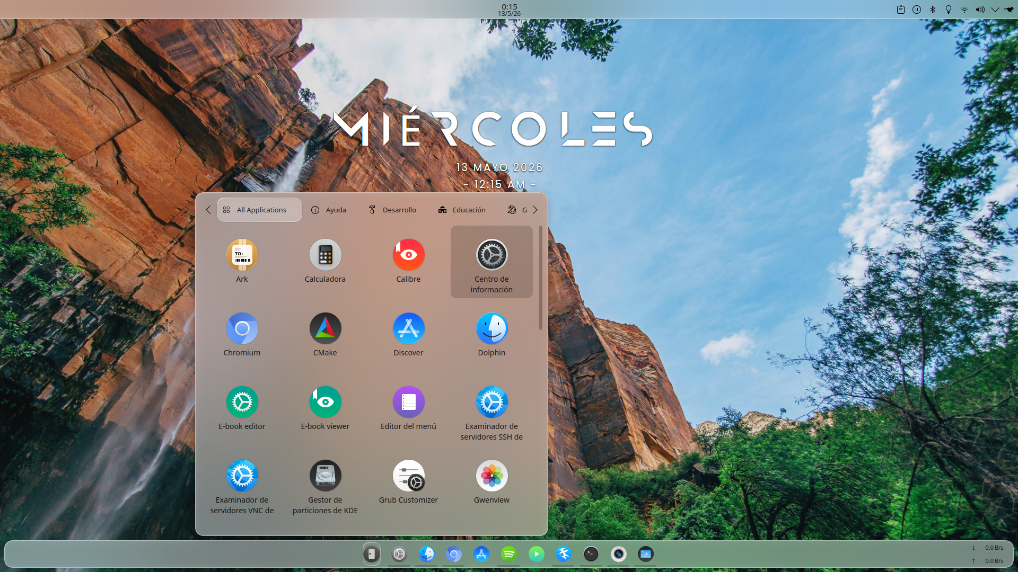Open Spotify from the dock
This screenshot has height=572, width=1018.
click(509, 554)
